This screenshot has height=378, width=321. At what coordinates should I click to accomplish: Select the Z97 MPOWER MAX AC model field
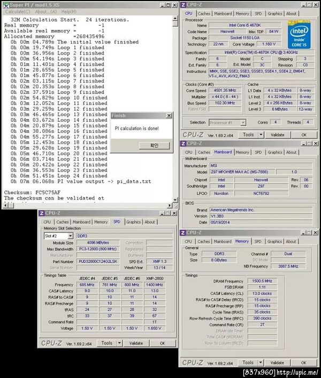coord(242,172)
